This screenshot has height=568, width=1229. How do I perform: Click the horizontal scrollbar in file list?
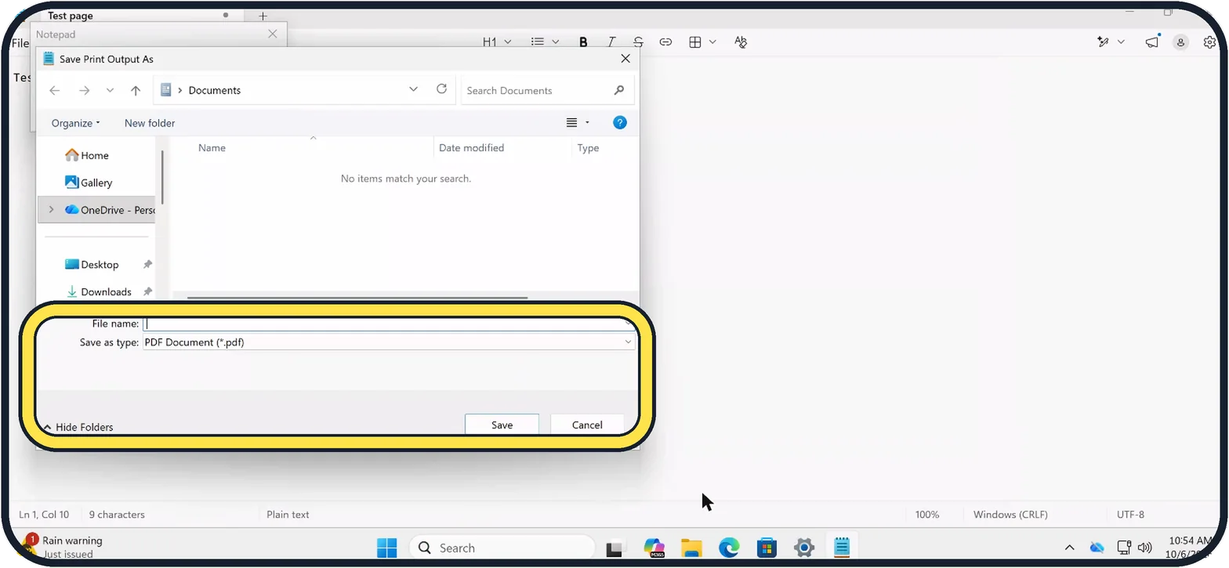coord(357,298)
